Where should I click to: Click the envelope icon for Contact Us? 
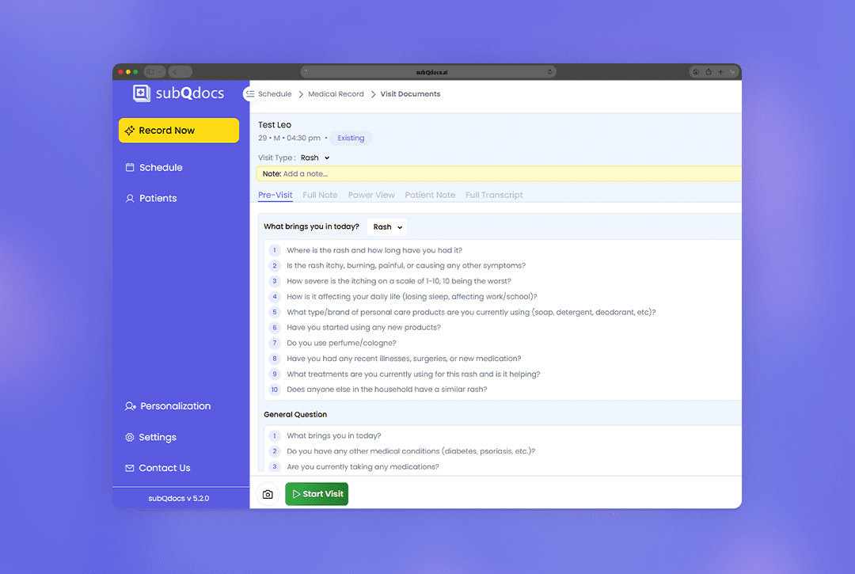[x=130, y=468]
